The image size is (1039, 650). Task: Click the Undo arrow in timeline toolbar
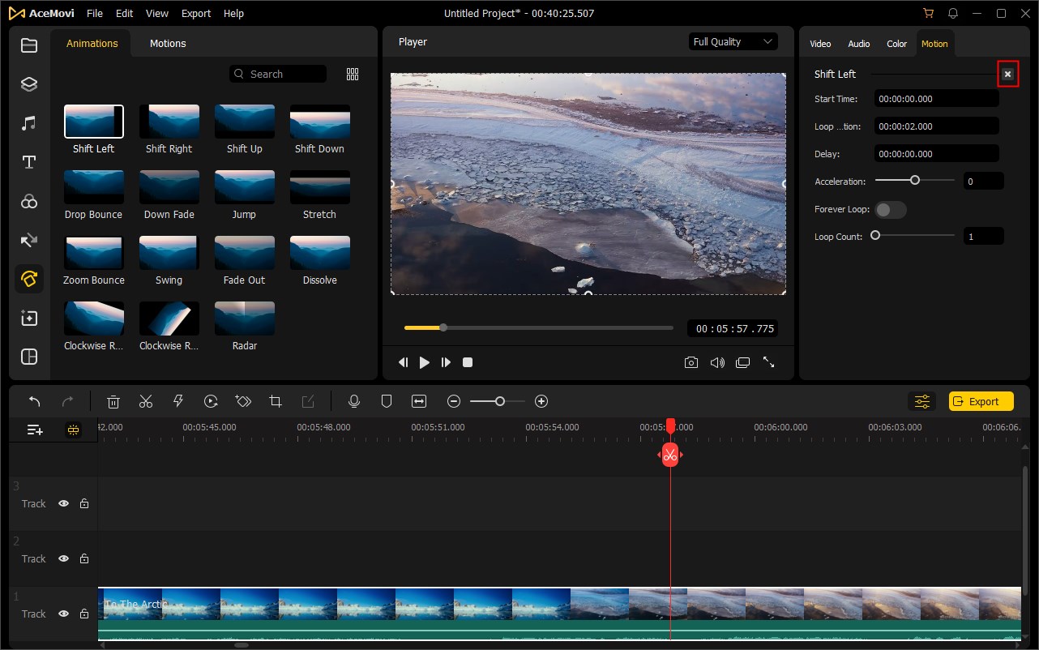coord(35,401)
